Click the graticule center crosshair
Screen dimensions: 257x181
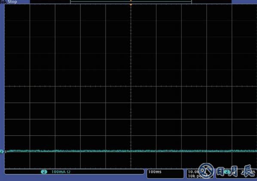coord(131,86)
